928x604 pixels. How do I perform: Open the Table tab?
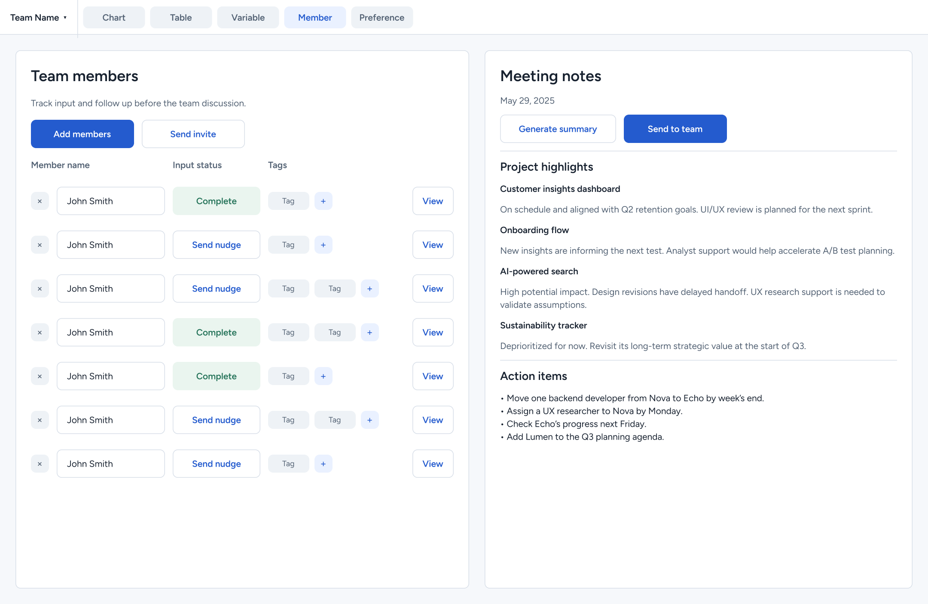click(x=181, y=18)
